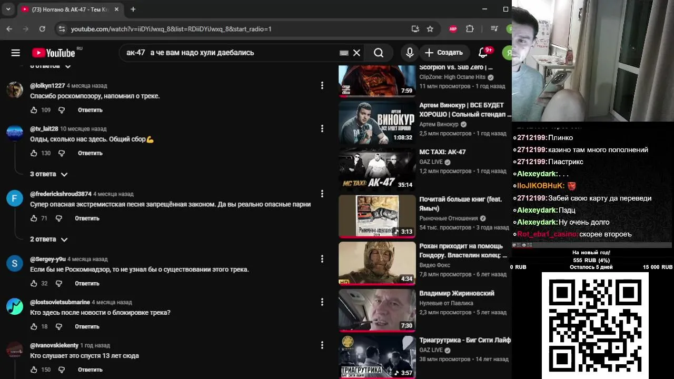The width and height of the screenshot is (674, 379).
Task: Like the comment by @lostsovietsubmarine
Action: click(34, 326)
